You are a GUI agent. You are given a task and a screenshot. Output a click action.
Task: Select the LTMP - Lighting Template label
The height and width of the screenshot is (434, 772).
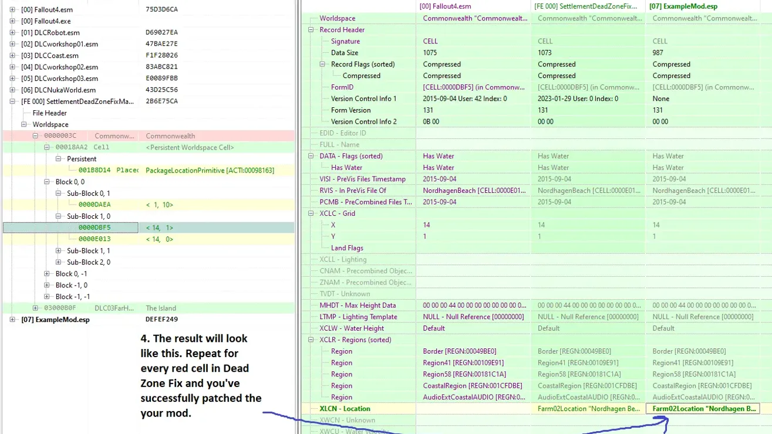358,317
